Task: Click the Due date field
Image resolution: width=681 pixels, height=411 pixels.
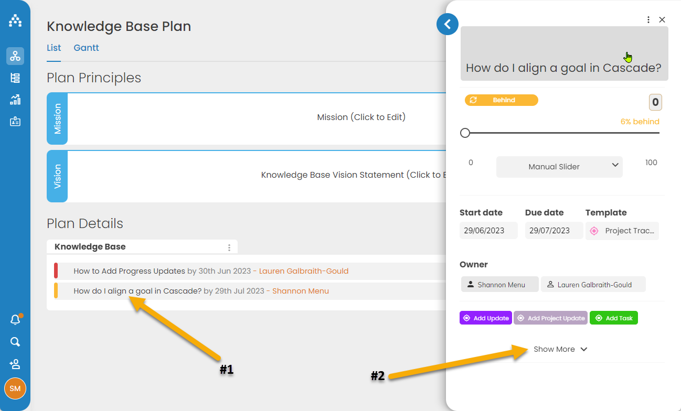Action: 554,231
